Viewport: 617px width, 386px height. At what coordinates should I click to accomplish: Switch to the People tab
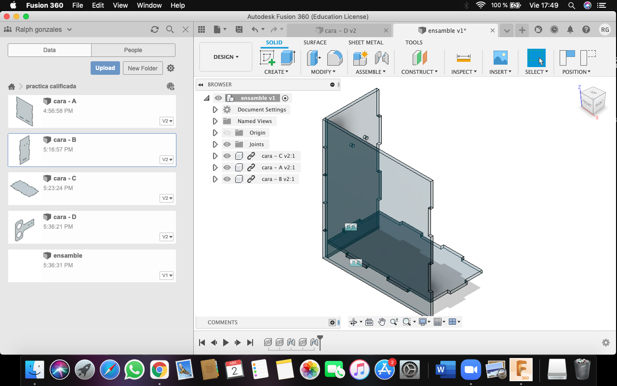tap(133, 50)
